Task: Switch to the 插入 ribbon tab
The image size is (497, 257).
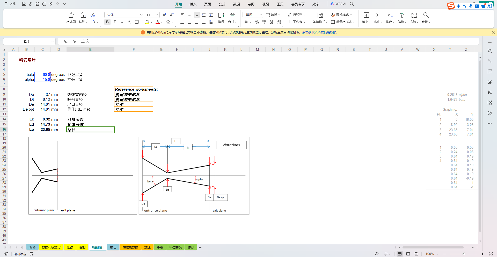Action: coord(193,4)
